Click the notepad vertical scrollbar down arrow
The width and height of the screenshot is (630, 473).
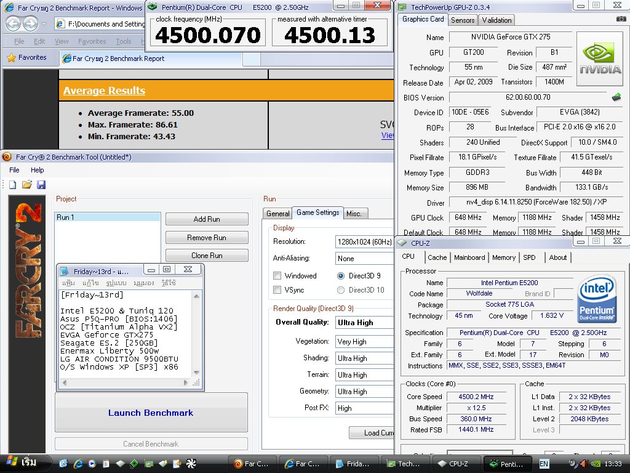[196, 373]
